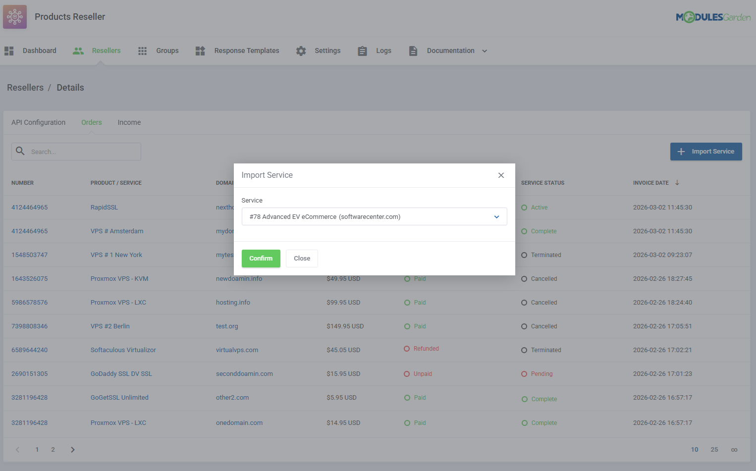This screenshot has height=471, width=756.
Task: Open the Service dropdown in Import Service
Action: pyautogui.click(x=374, y=216)
